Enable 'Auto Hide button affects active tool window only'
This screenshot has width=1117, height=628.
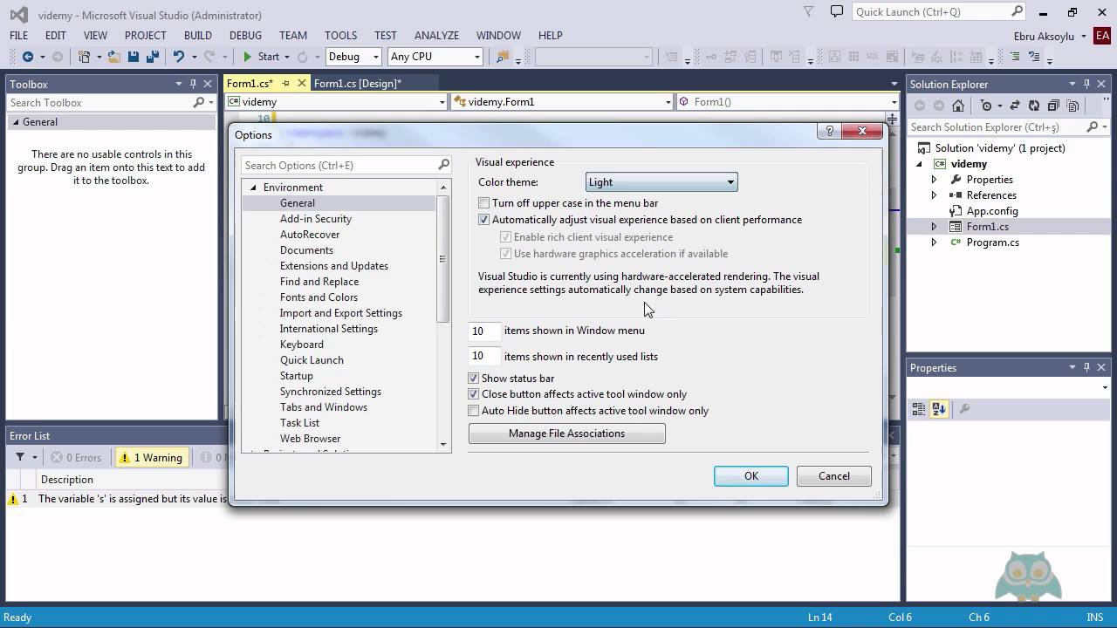click(473, 411)
